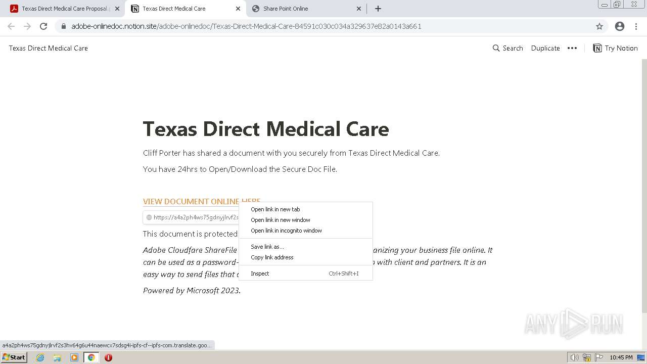Click 'You have 24hrs to Open/Download' line
Viewport: 647px width, 364px height.
pos(240,169)
